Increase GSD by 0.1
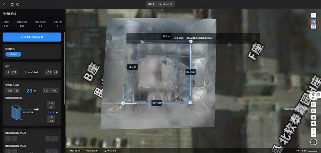 pos(48,72)
